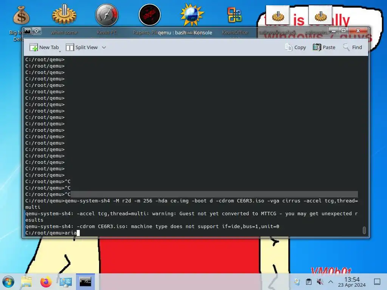Open the tray icon left of clipboard
Viewport: 387px width, 290px height.
click(x=297, y=282)
